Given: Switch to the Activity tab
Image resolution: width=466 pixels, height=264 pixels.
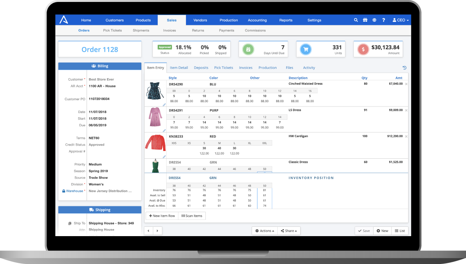Looking at the screenshot, I should tap(309, 68).
